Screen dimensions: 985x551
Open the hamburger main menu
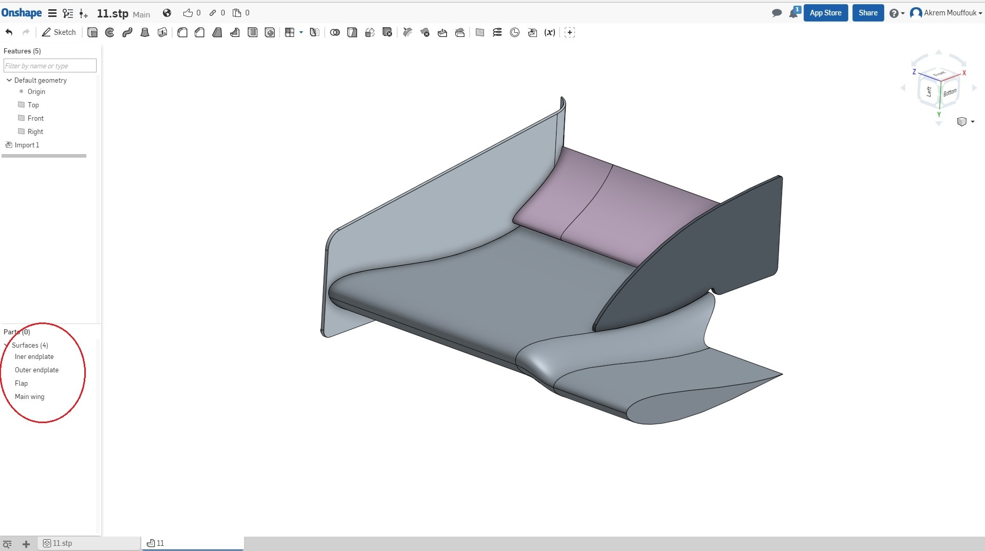(52, 13)
